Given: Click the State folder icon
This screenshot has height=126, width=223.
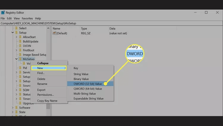Looking at the screenshot, I should click(x=16, y=112).
